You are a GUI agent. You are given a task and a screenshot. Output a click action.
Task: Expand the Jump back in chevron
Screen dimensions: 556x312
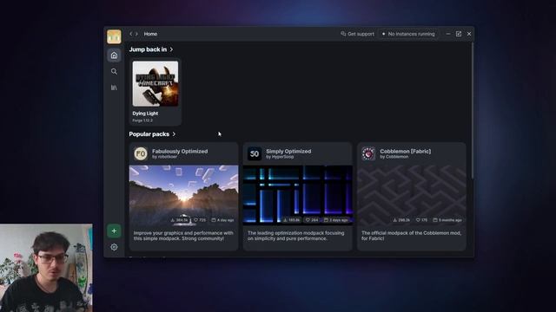(172, 49)
